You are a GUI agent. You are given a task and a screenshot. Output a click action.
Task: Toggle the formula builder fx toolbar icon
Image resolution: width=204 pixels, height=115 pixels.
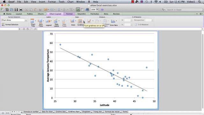[78, 10]
